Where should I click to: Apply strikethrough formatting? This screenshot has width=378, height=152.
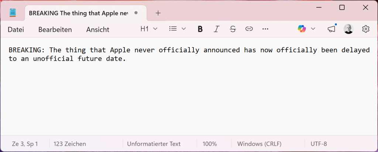233,29
